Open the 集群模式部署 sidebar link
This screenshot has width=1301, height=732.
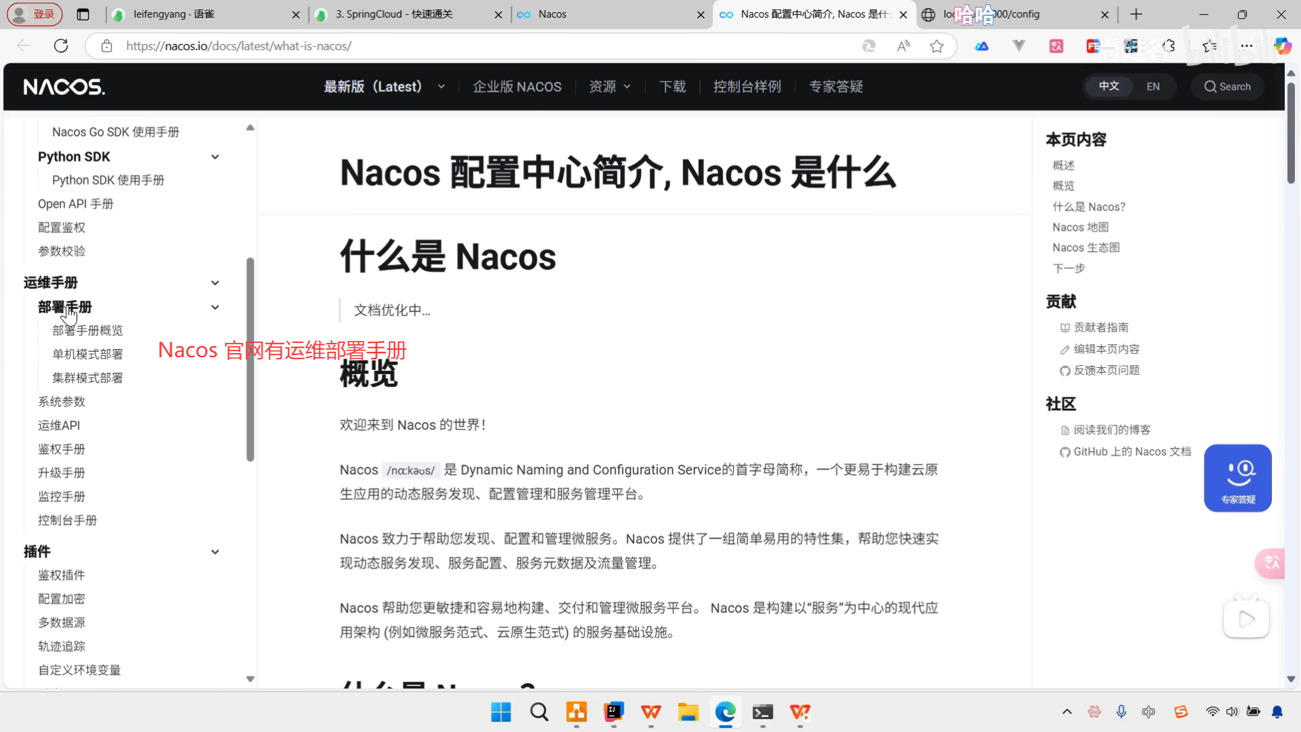[87, 378]
